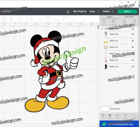Switch to the Layers tab
The image size is (140, 127).
tap(109, 17)
